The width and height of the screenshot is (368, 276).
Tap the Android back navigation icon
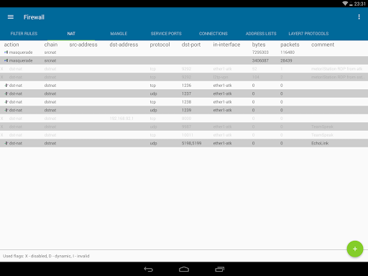click(149, 270)
